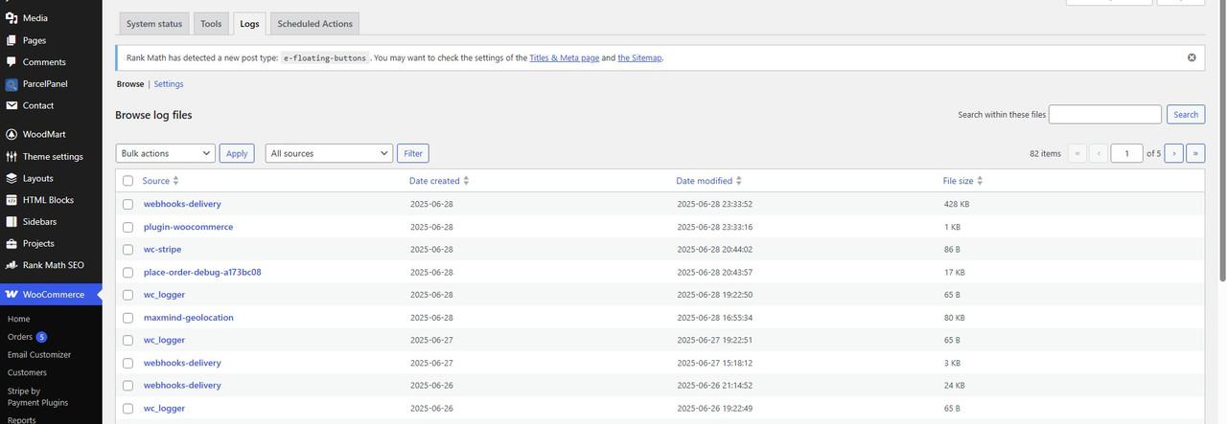1227x424 pixels.
Task: Tick checkbox for wc-stripe log
Action: tap(128, 250)
